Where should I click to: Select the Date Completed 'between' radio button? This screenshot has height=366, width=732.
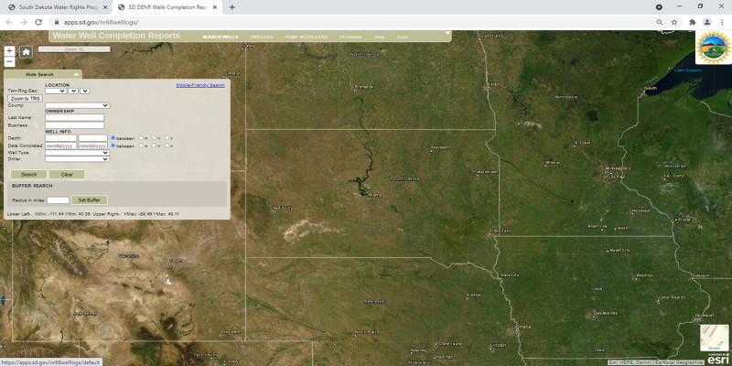[x=113, y=145]
